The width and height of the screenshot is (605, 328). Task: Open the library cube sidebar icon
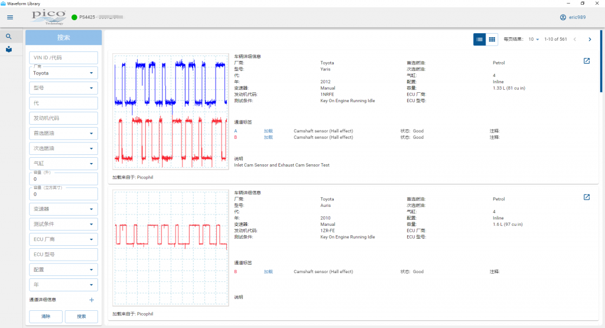click(x=9, y=49)
